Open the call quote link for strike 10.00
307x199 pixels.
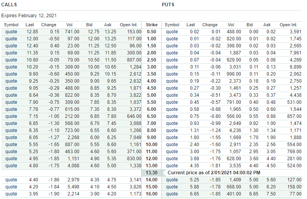(11, 145)
